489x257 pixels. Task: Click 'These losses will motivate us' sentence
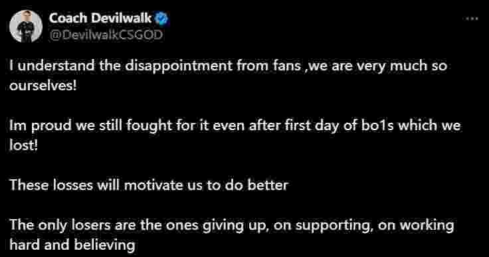pos(149,185)
